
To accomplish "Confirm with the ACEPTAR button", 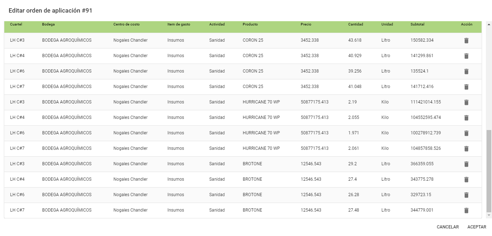I will (x=477, y=227).
